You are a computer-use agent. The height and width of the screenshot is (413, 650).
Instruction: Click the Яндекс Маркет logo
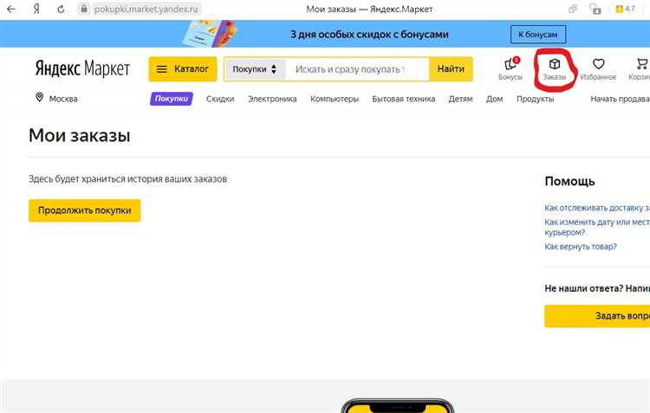point(82,69)
